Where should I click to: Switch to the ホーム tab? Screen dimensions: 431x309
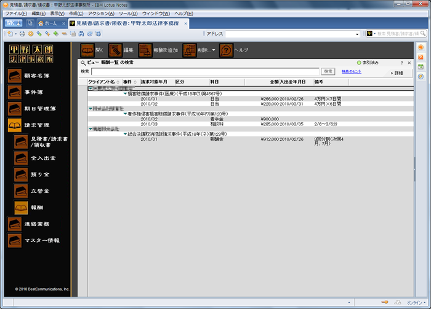(x=50, y=23)
